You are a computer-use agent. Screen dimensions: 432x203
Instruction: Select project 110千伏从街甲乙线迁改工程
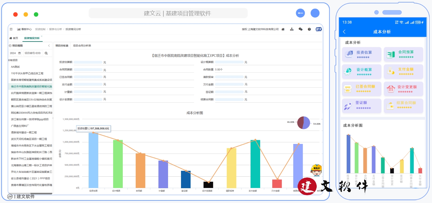tap(27, 73)
